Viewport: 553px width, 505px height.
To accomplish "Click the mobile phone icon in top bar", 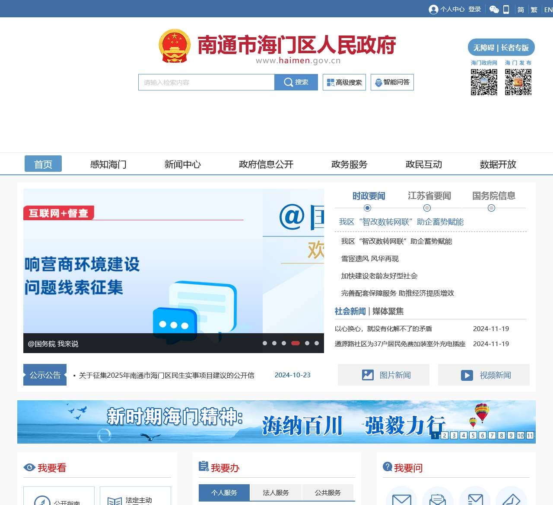I will tap(506, 9).
